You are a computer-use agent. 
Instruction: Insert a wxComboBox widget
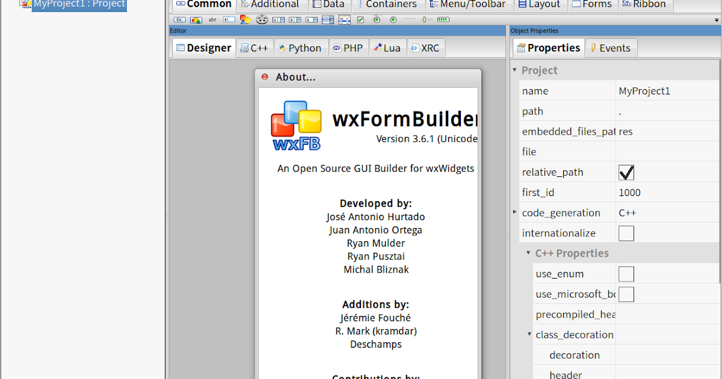pos(278,19)
